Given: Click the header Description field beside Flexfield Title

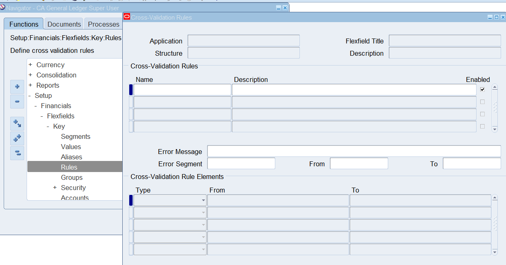Looking at the screenshot, I should 445,53.
